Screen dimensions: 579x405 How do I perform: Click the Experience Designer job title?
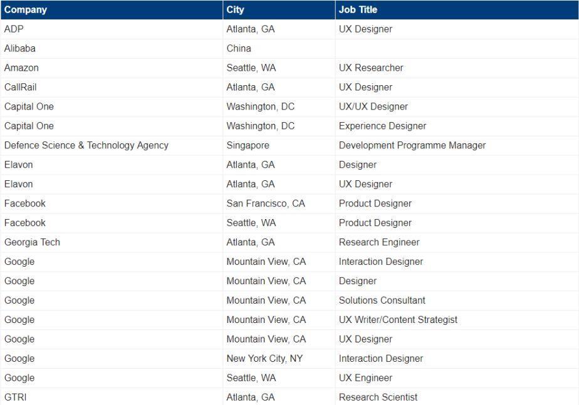click(382, 126)
